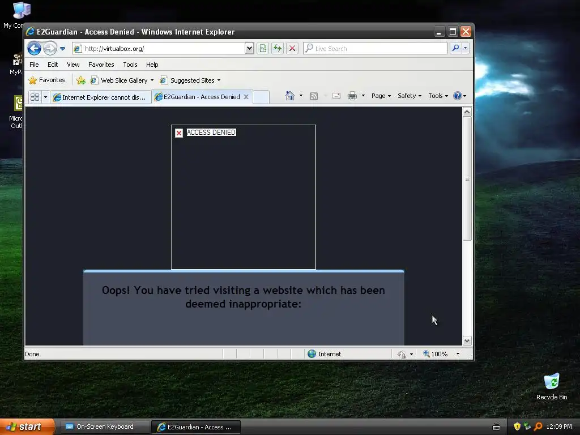Open the Page command bar menu
This screenshot has width=580, height=435.
(x=381, y=96)
